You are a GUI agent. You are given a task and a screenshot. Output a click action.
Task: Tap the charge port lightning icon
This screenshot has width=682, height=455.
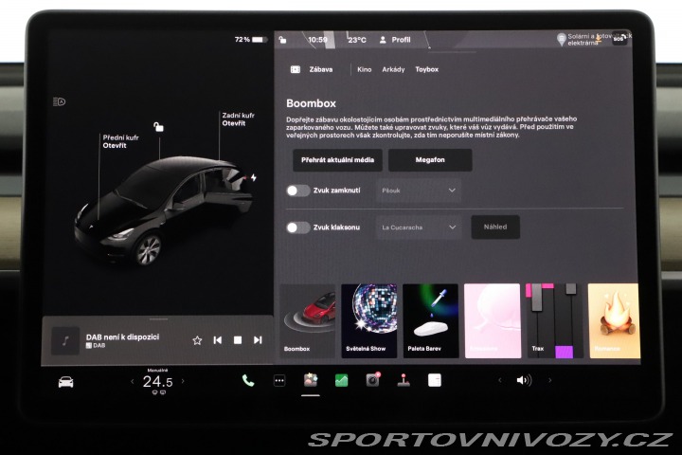click(x=254, y=177)
